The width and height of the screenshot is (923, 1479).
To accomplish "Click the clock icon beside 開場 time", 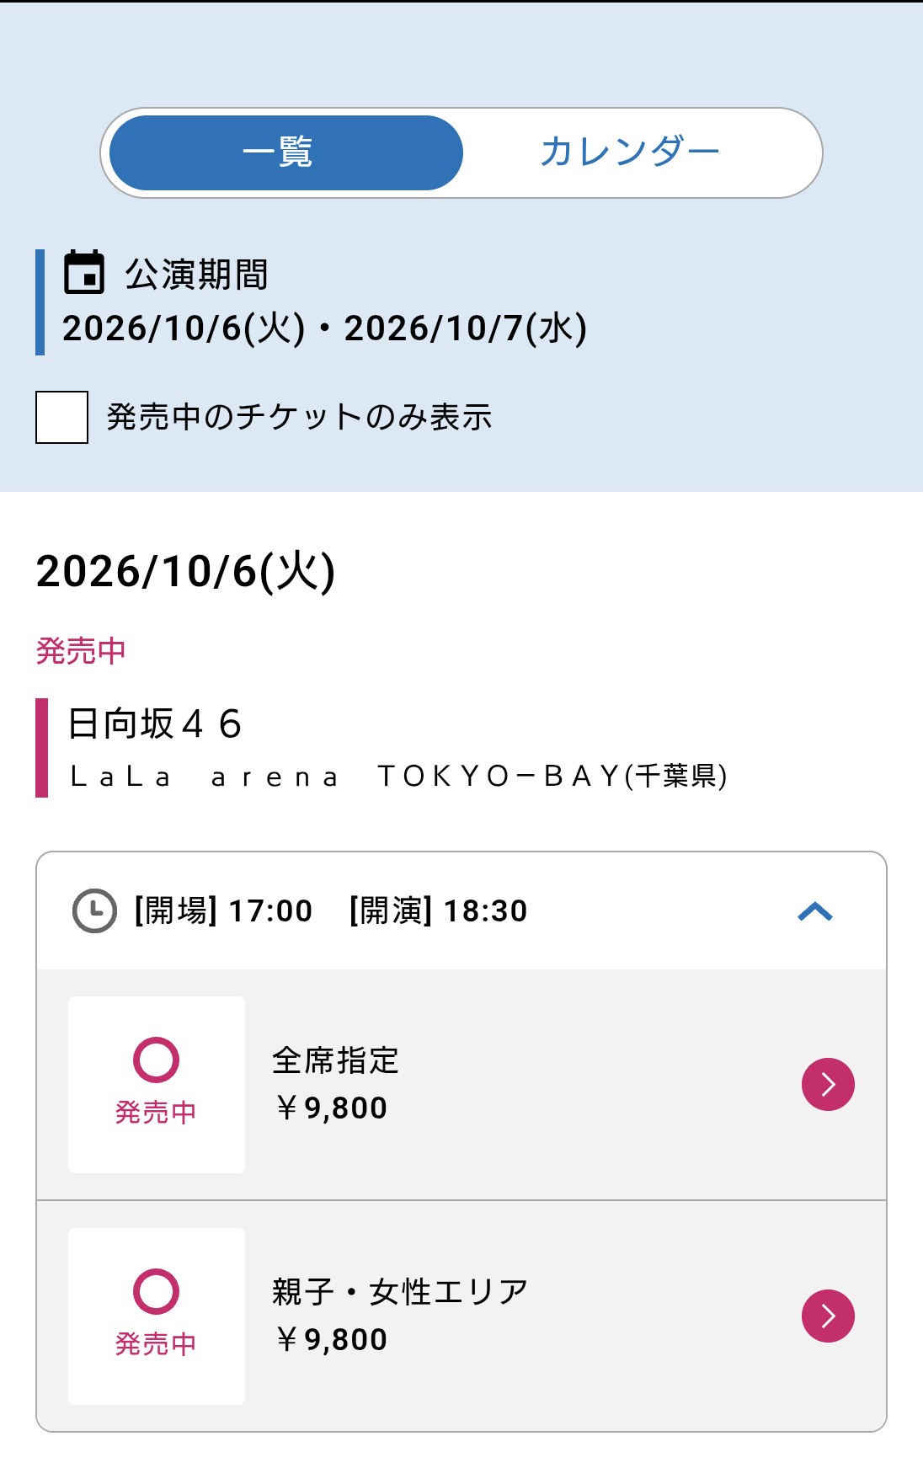I will point(94,911).
